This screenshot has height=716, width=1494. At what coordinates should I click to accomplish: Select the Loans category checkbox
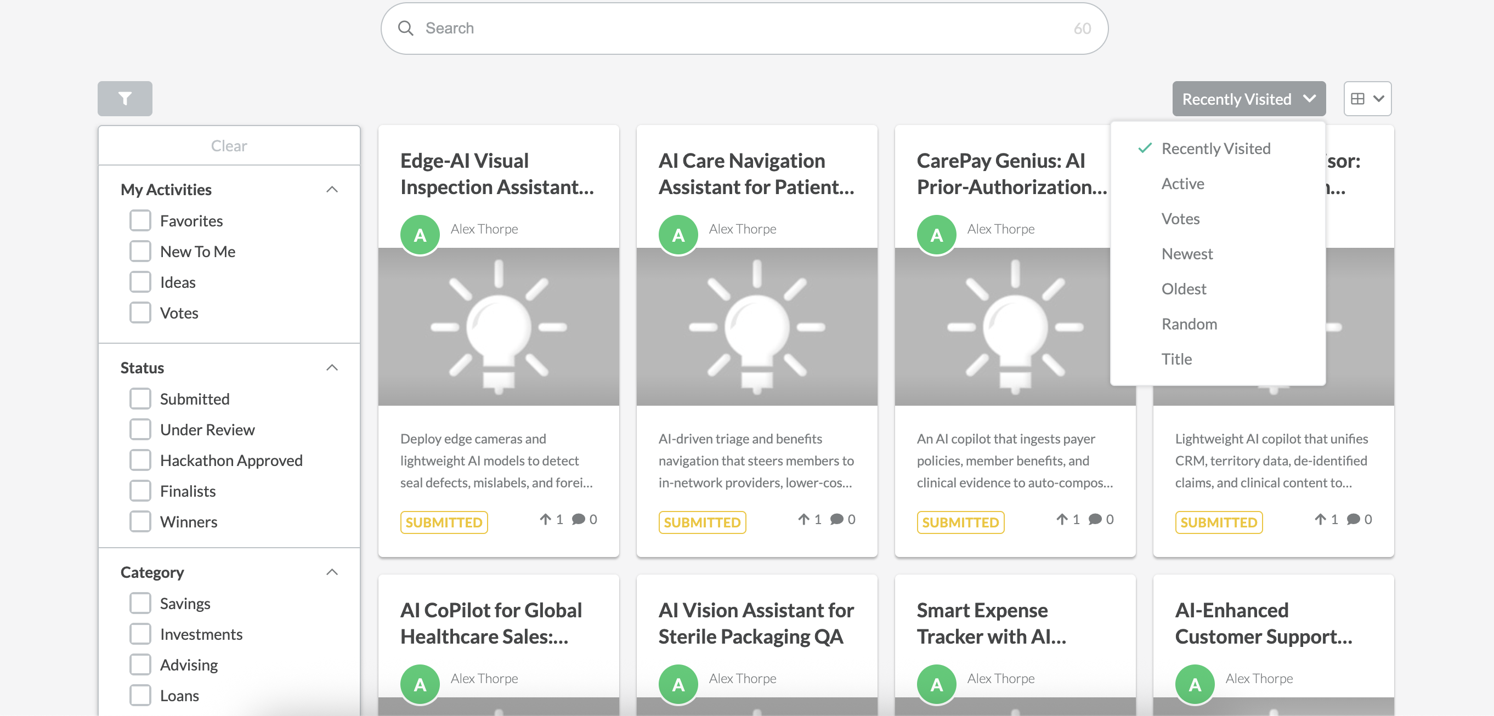tap(140, 695)
